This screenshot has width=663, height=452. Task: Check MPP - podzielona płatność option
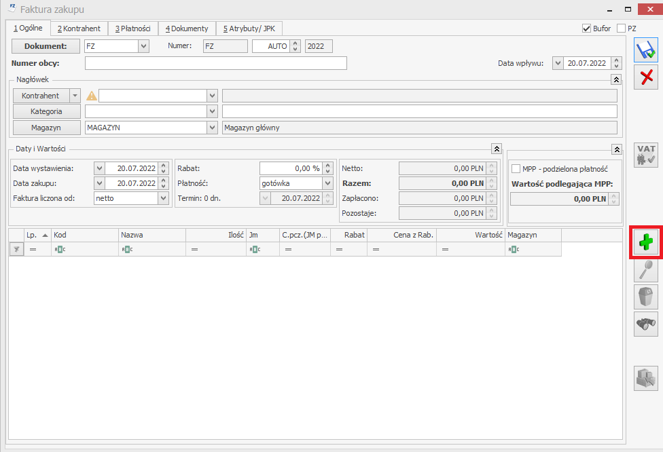click(x=516, y=169)
